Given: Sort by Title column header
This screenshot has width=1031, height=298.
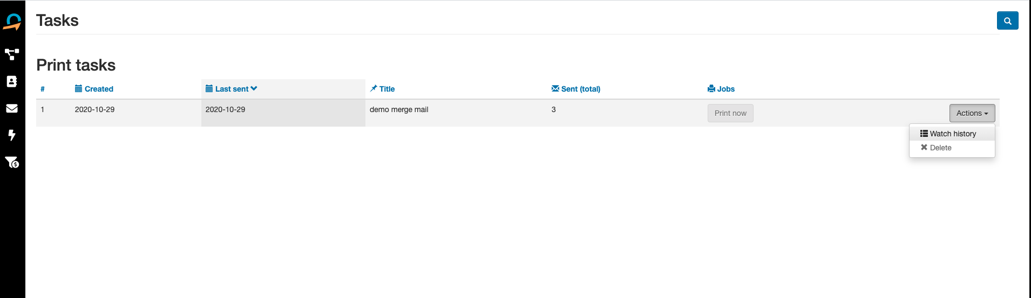Looking at the screenshot, I should click(x=386, y=89).
